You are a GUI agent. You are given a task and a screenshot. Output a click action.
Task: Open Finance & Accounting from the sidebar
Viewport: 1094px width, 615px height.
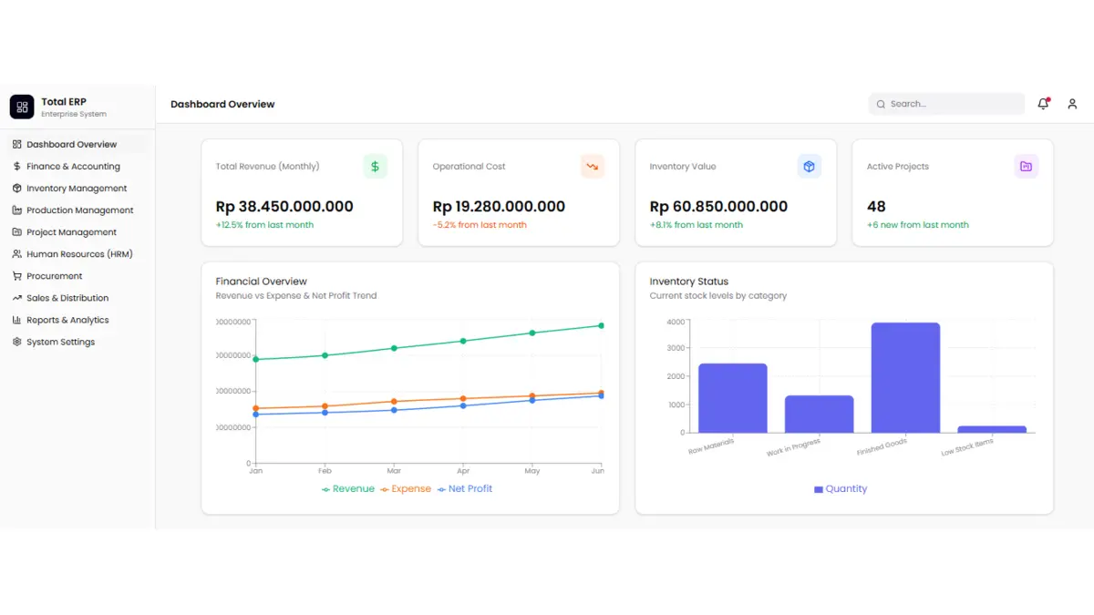coord(73,167)
